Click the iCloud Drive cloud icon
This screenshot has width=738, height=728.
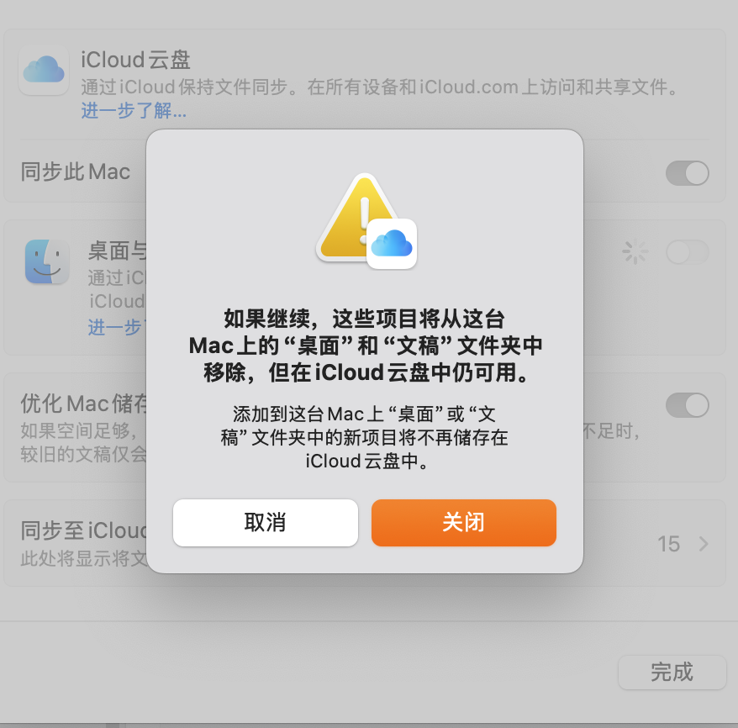pyautogui.click(x=44, y=70)
